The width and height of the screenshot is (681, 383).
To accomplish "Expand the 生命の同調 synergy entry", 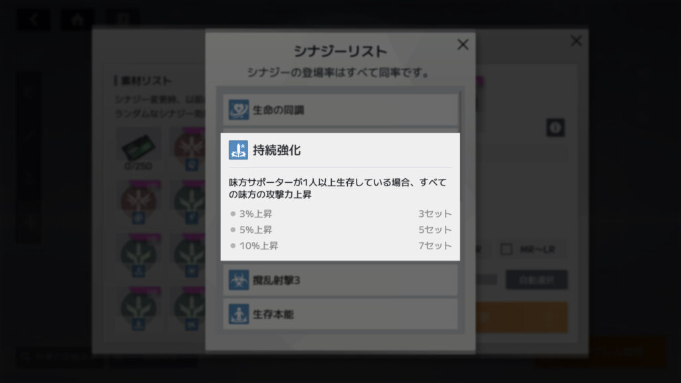I will 340,110.
